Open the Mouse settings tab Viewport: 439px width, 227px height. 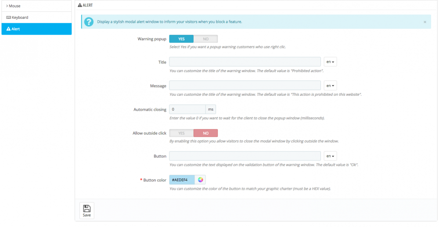click(x=36, y=6)
